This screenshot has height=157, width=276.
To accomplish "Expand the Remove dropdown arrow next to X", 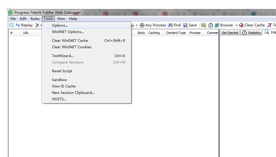I will coord(41,25).
